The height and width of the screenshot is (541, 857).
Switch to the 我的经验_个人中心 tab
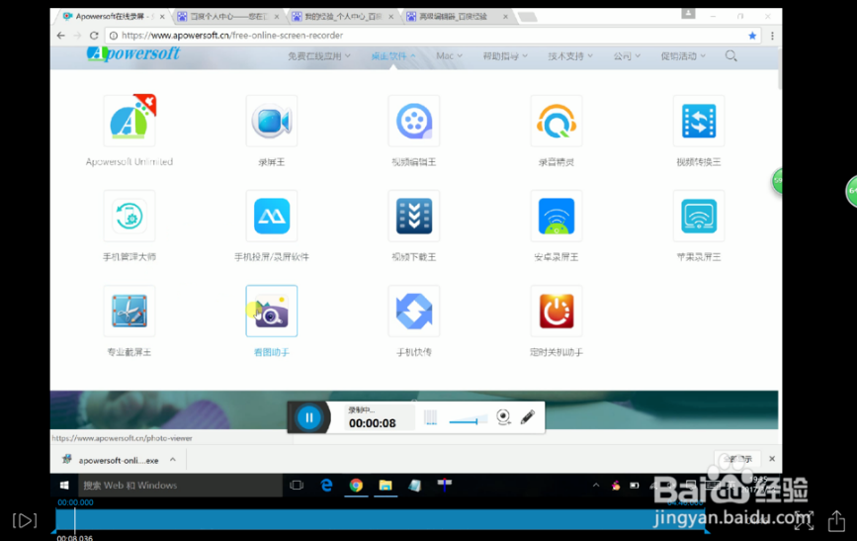pyautogui.click(x=343, y=17)
